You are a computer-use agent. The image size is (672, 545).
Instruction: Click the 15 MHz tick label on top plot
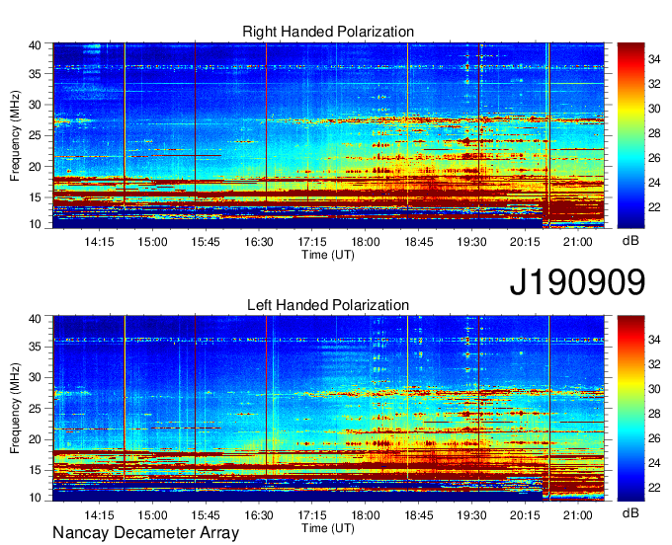pyautogui.click(x=35, y=197)
